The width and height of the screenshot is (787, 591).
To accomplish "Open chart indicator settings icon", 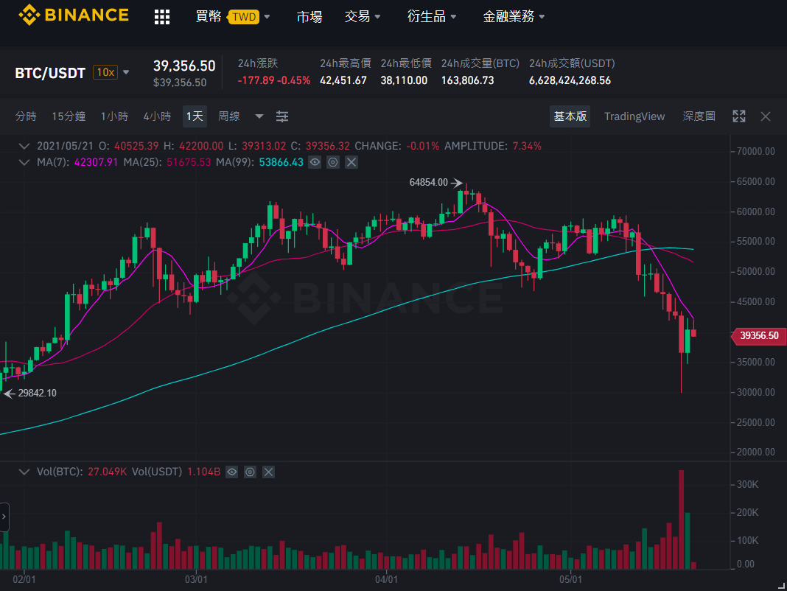I will pyautogui.click(x=282, y=116).
